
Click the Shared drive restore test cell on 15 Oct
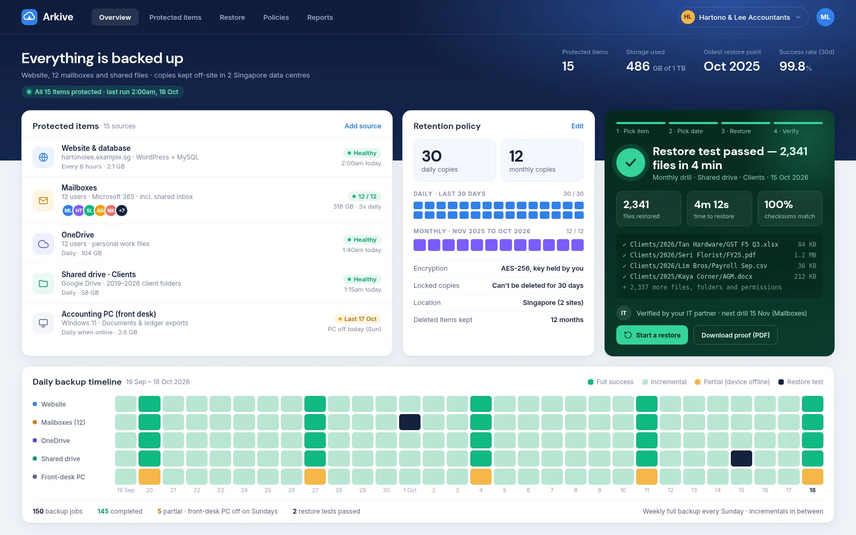[x=742, y=458]
